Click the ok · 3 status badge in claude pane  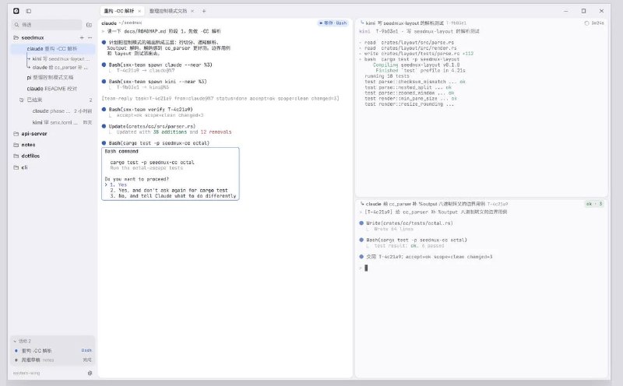click(594, 204)
